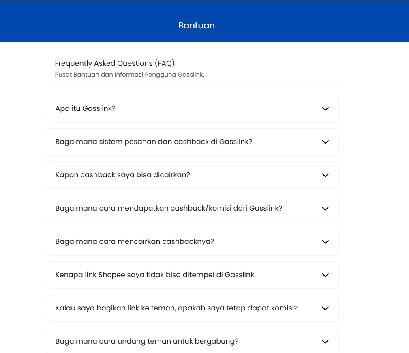Screen dimensions: 409x353
Task: Click the Pusat Bantuan dan Informasi subtitle
Action: 129,75
